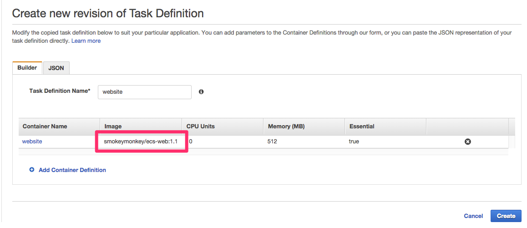
Task: Click the info icon beside Task Definition Name
Action: click(201, 91)
